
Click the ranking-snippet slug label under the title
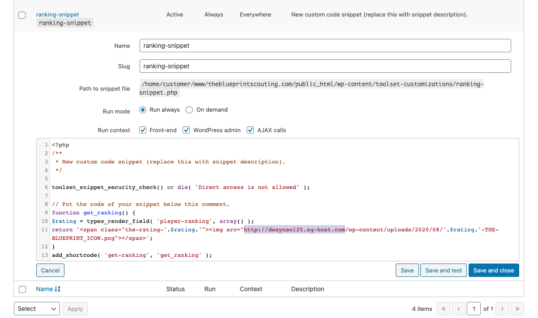point(65,23)
